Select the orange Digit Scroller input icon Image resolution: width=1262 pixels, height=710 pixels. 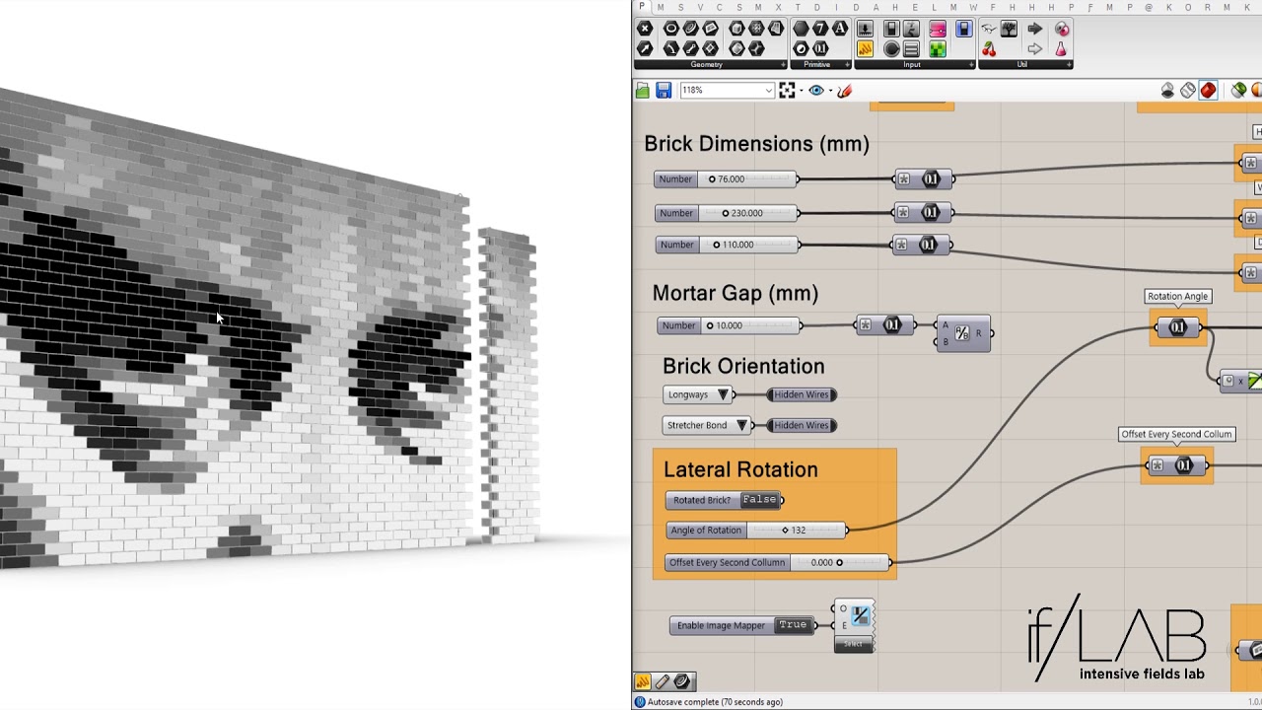click(865, 48)
